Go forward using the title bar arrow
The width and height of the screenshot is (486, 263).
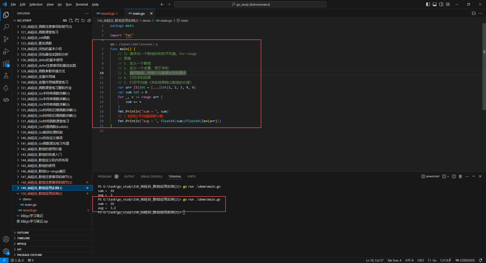[x=169, y=4]
